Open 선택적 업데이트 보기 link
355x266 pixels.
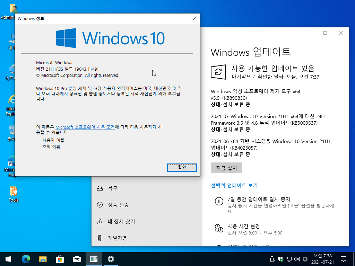[234, 185]
